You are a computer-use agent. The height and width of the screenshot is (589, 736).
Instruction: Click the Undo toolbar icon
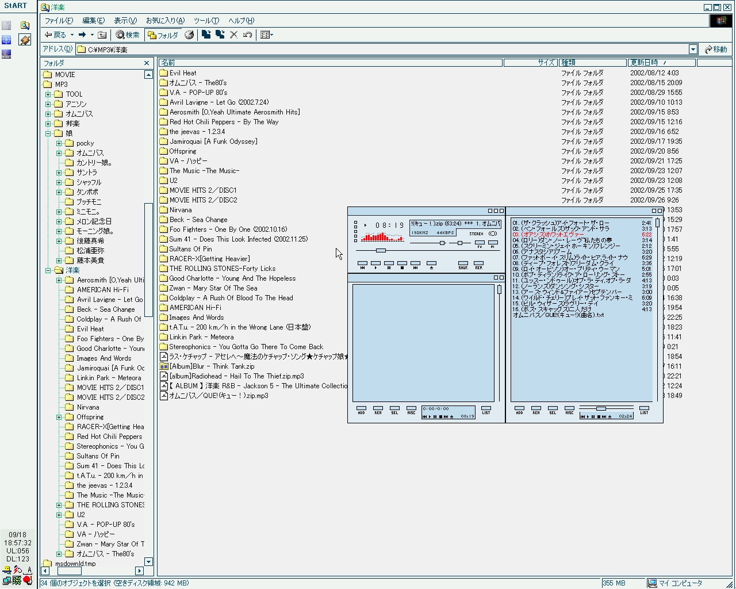pos(247,35)
